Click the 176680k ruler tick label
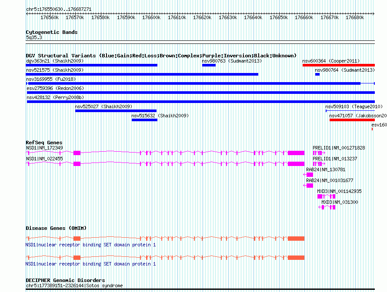 355,18
